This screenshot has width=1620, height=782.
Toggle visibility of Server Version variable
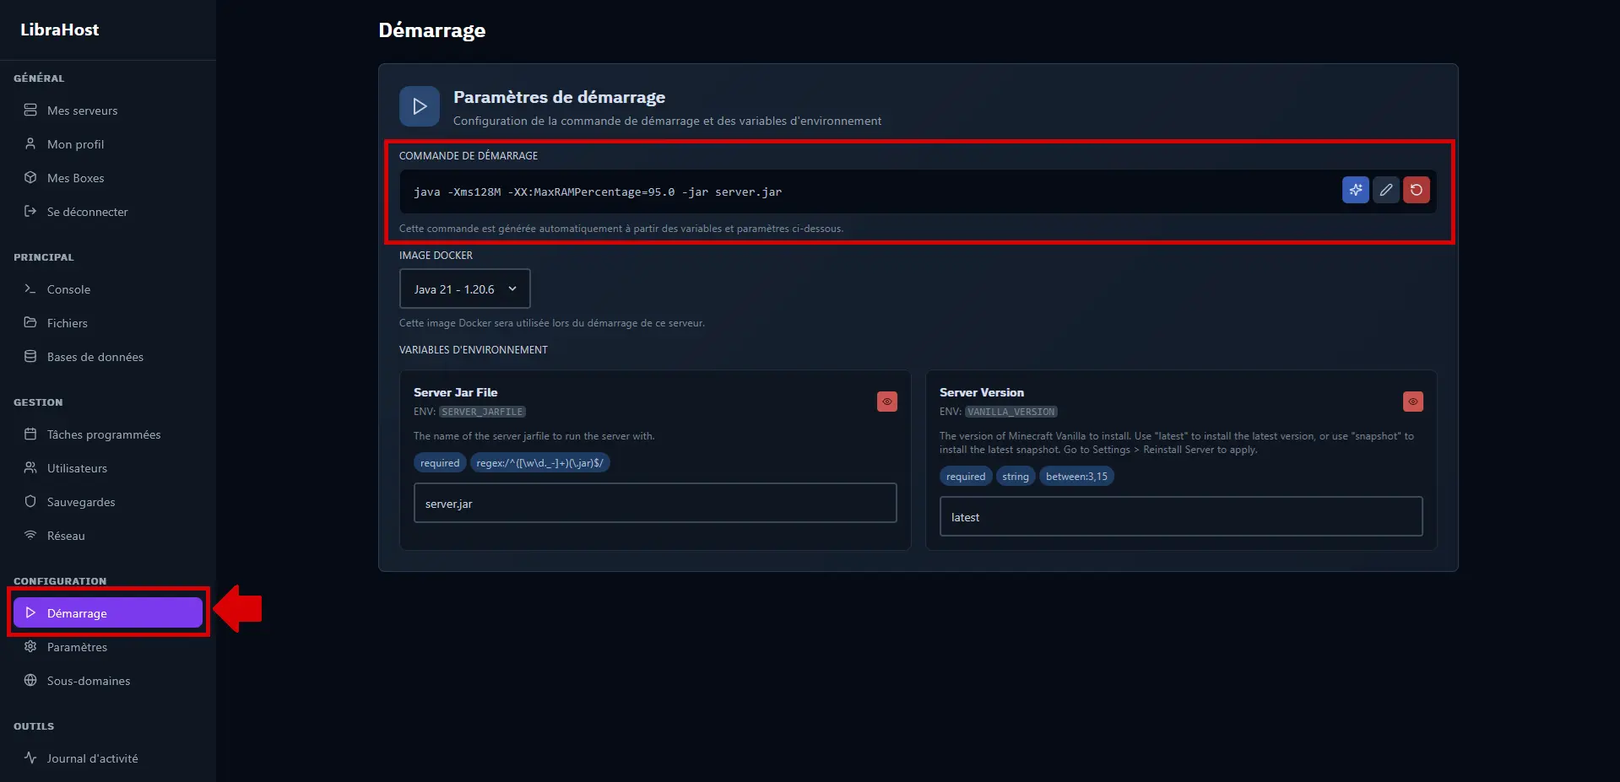pos(1413,402)
